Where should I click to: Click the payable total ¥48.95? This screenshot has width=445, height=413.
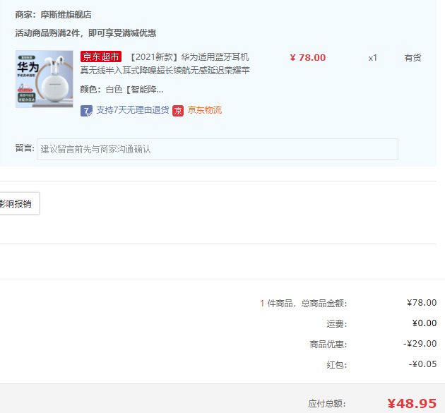412,403
